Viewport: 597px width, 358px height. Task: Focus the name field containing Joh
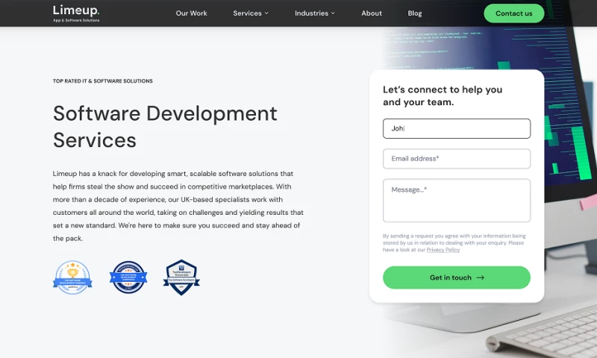tap(456, 128)
